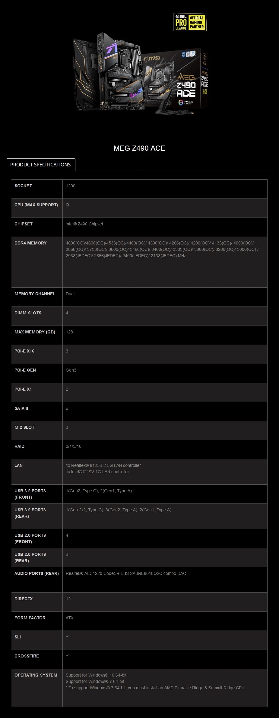Click the Realtek 8125B 2.5G LAN controller line
This screenshot has width=279, height=718.
[x=103, y=465]
